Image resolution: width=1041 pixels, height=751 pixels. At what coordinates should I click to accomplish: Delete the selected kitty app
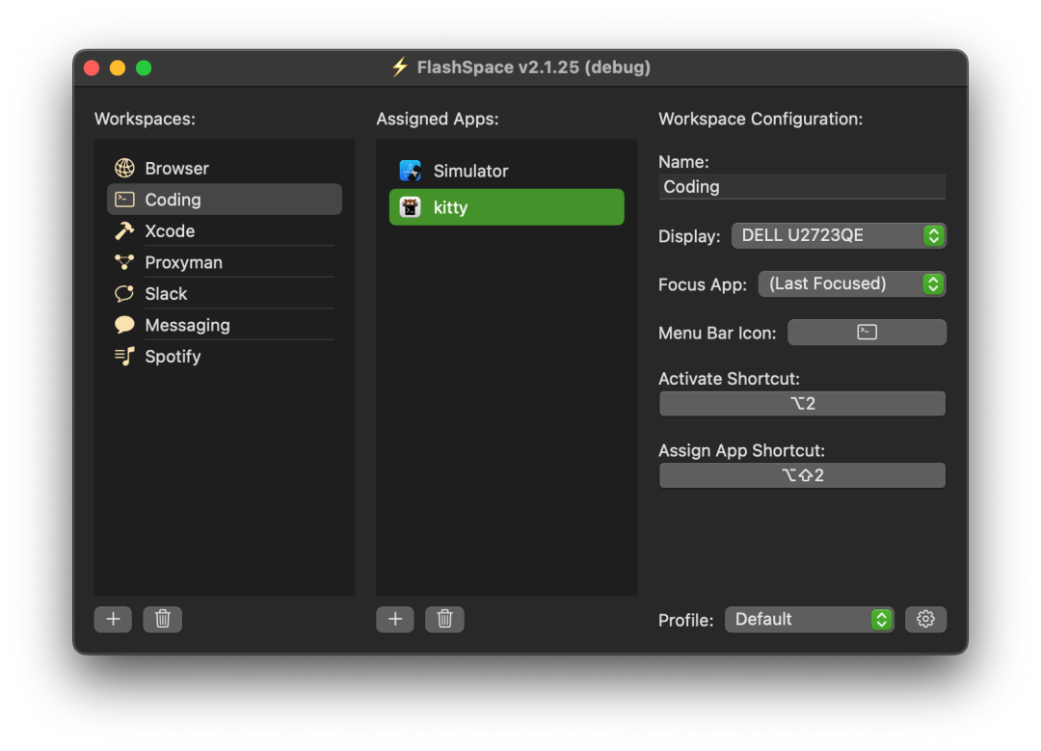[444, 619]
